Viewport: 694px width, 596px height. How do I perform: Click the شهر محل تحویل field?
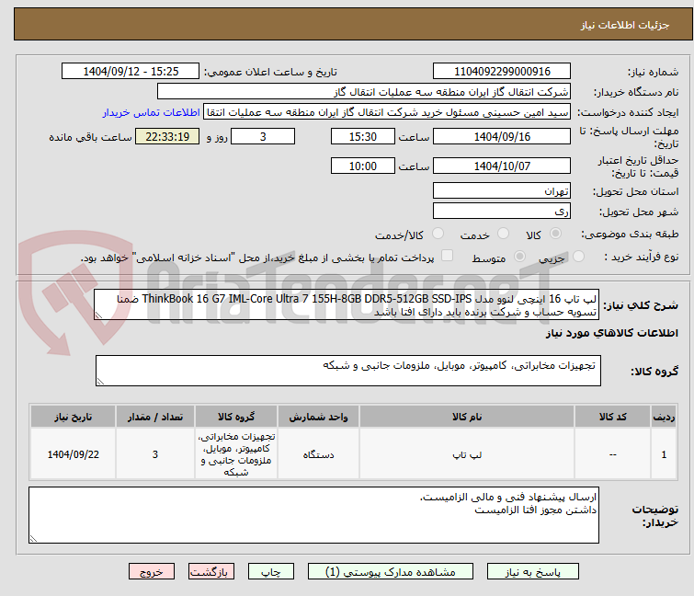pyautogui.click(x=502, y=211)
